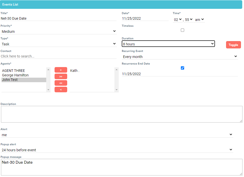Move John Test to selected agents with single arrow
The width and height of the screenshot is (244, 177).
pyautogui.click(x=61, y=70)
